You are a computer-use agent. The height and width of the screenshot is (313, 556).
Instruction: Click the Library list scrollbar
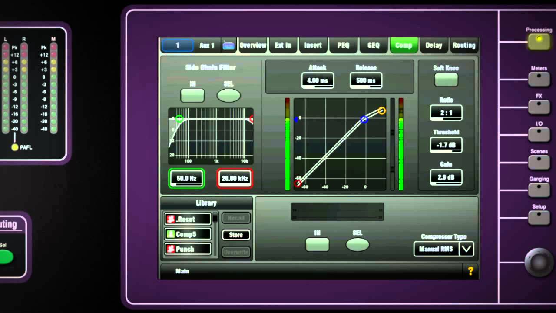pyautogui.click(x=215, y=234)
